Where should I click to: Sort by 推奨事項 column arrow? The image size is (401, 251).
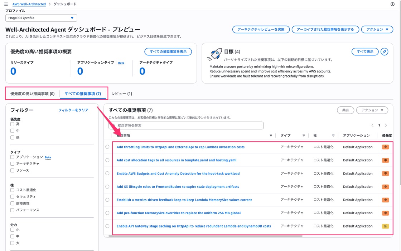pyautogui.click(x=271, y=135)
